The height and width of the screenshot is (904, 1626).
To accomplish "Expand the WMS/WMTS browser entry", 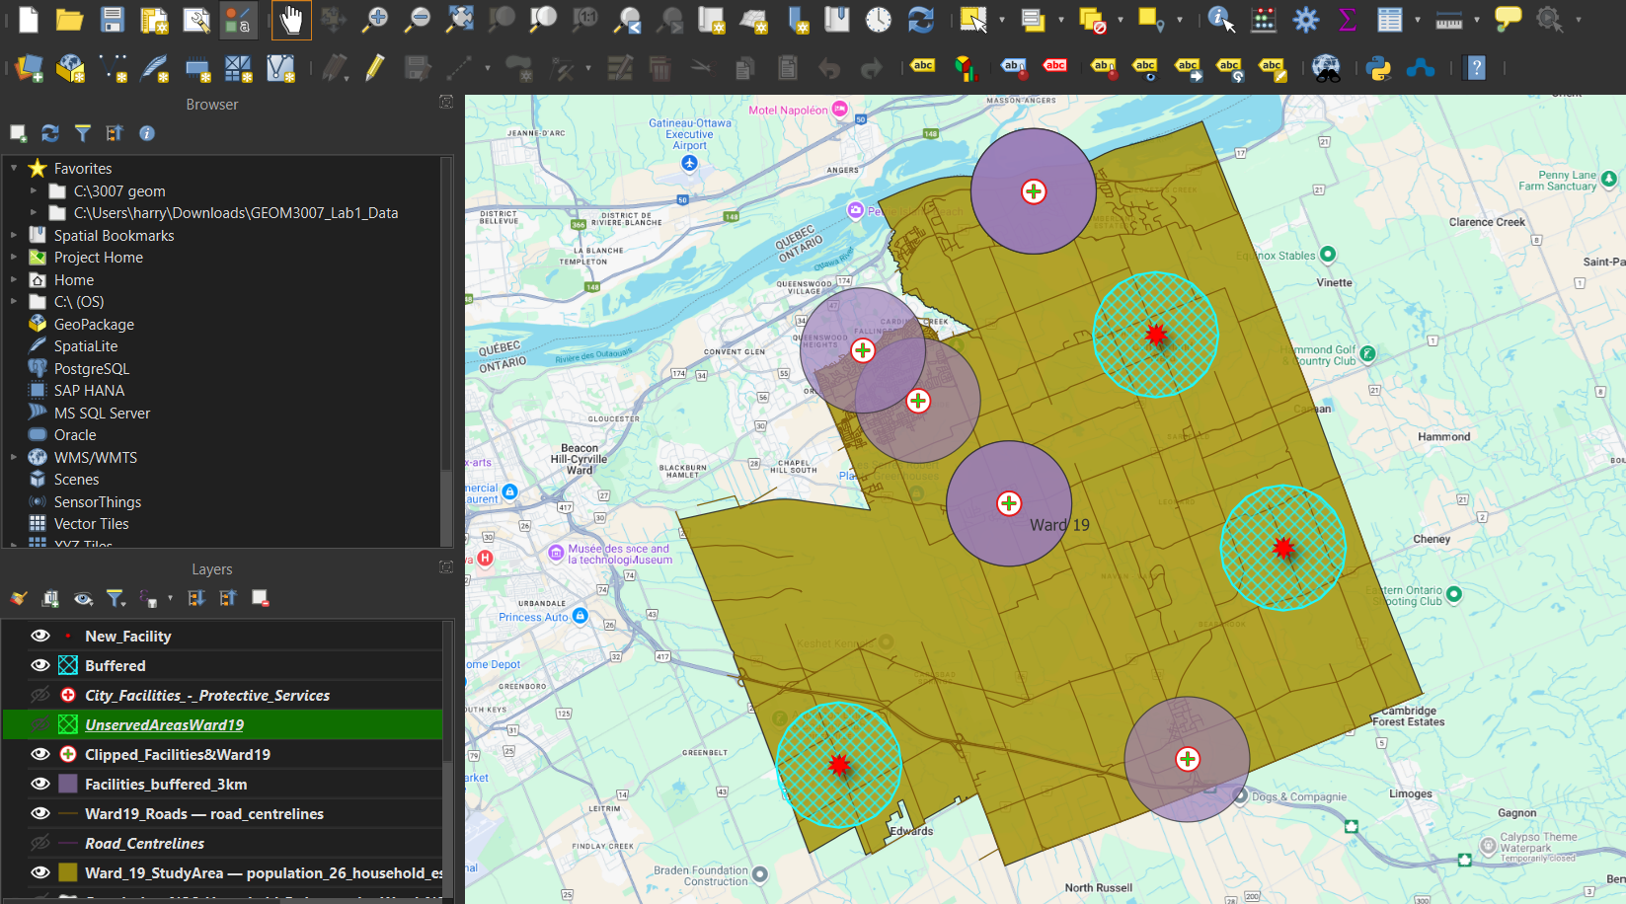I will [x=14, y=457].
